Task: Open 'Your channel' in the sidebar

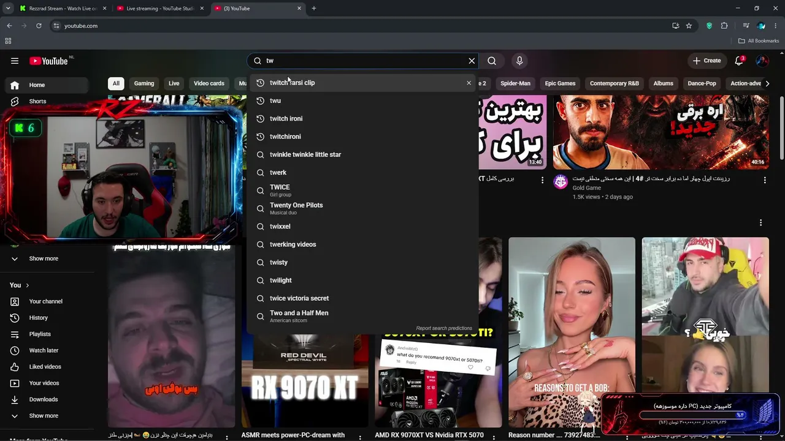Action: pos(48,301)
